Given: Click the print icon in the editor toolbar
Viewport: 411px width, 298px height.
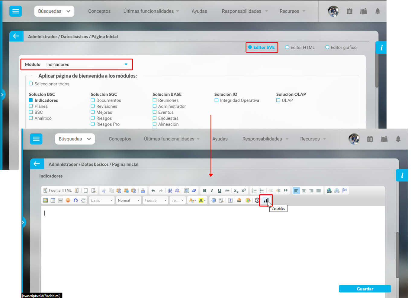Looking at the screenshot, I should coord(143,191).
